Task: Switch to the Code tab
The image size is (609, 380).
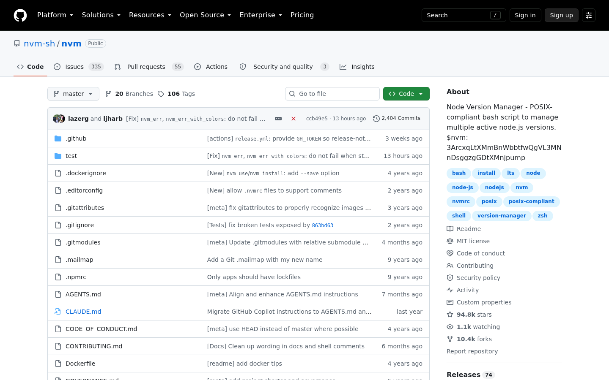Action: pyautogui.click(x=30, y=67)
